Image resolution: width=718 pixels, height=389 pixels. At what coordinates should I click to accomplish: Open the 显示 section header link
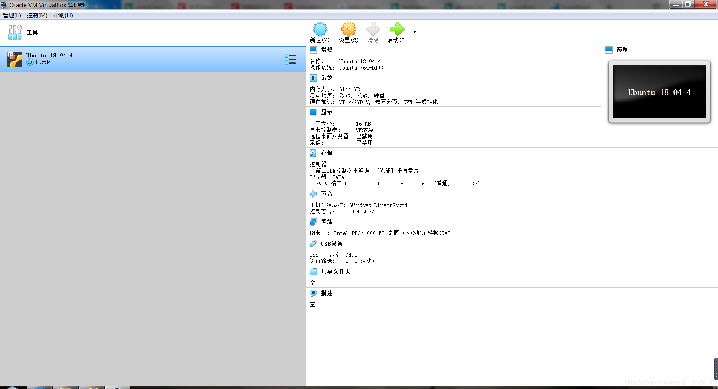point(327,112)
